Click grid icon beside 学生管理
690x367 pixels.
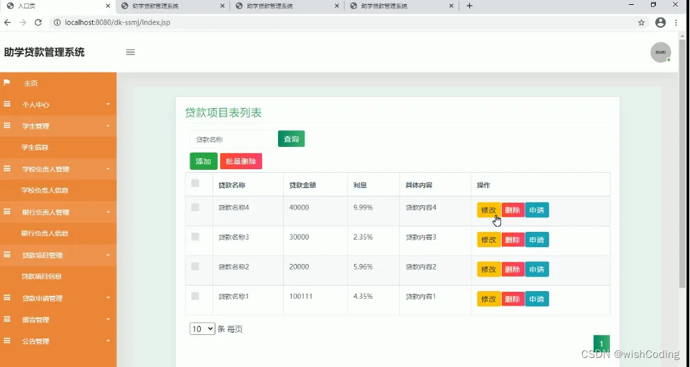point(7,126)
